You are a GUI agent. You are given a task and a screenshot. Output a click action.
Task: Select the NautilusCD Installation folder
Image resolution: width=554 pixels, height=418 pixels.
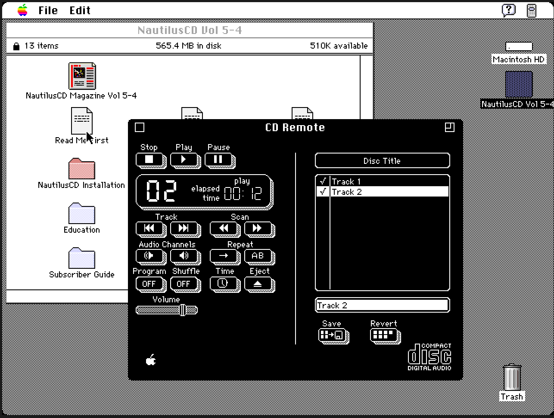[x=81, y=169]
